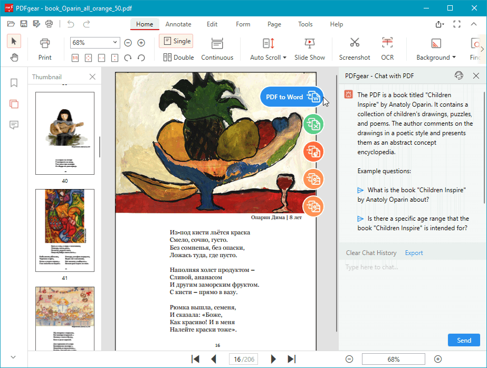Screen dimensions: 487x368
Task: Jump to the first page
Action: pos(195,359)
